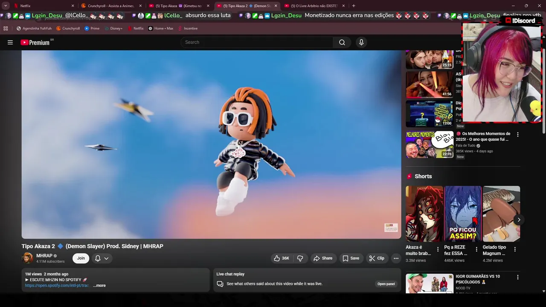Open Short 'Akaza é muito brab...'
The image size is (546, 307).
[x=424, y=214]
